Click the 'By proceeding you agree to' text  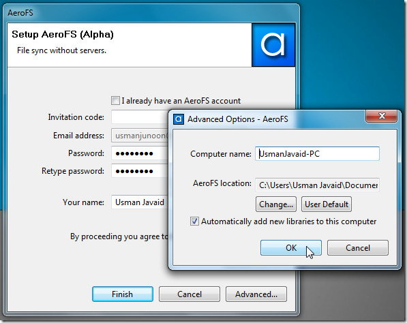point(119,236)
